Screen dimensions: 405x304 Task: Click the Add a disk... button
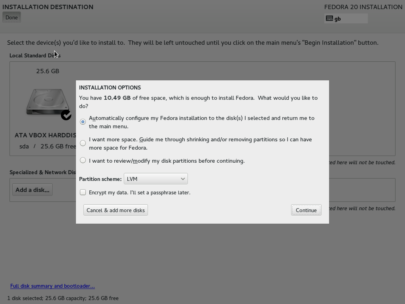(32, 190)
